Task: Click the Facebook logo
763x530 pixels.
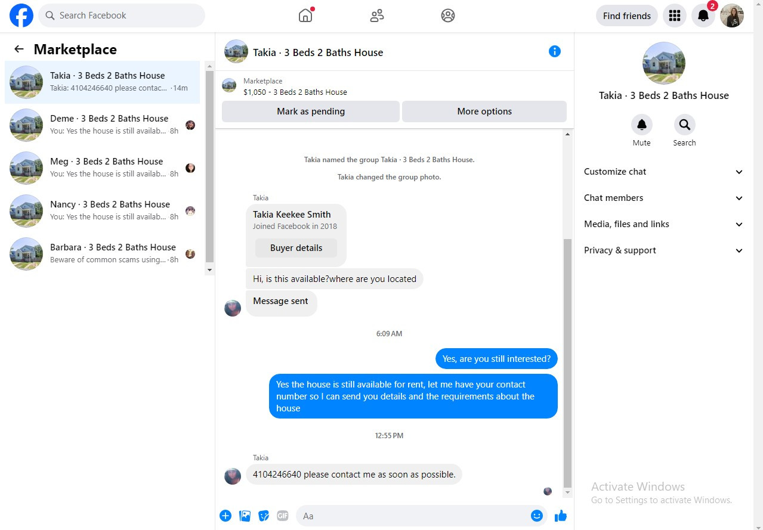Action: click(21, 16)
